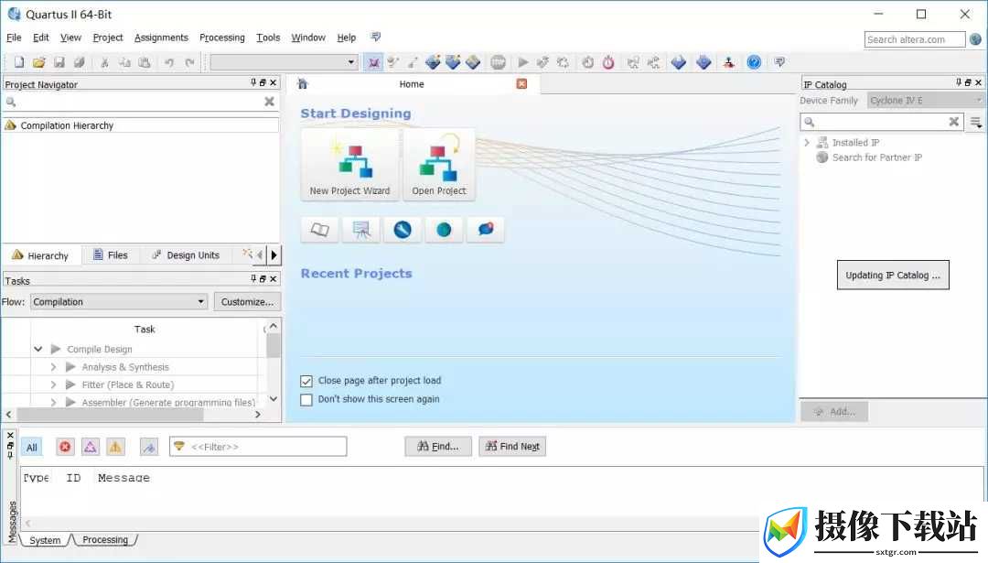This screenshot has width=988, height=563.
Task: Clear the IP Catalog search field X
Action: point(954,122)
